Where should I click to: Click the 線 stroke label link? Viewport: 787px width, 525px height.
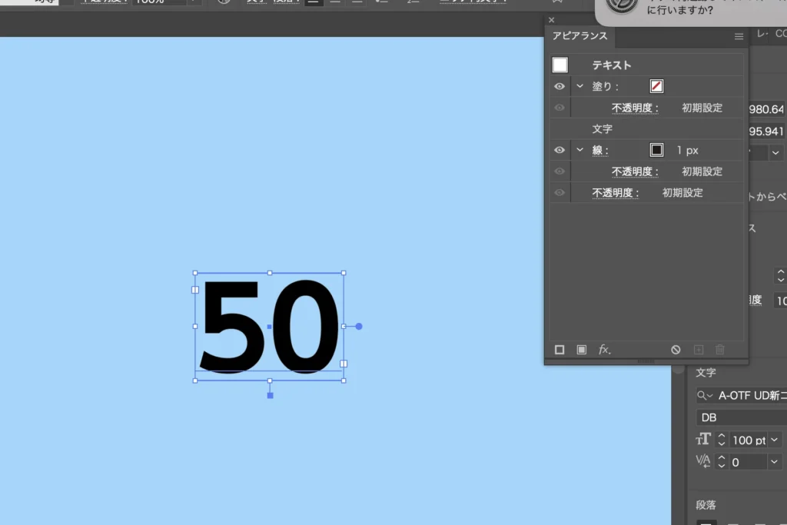click(600, 151)
